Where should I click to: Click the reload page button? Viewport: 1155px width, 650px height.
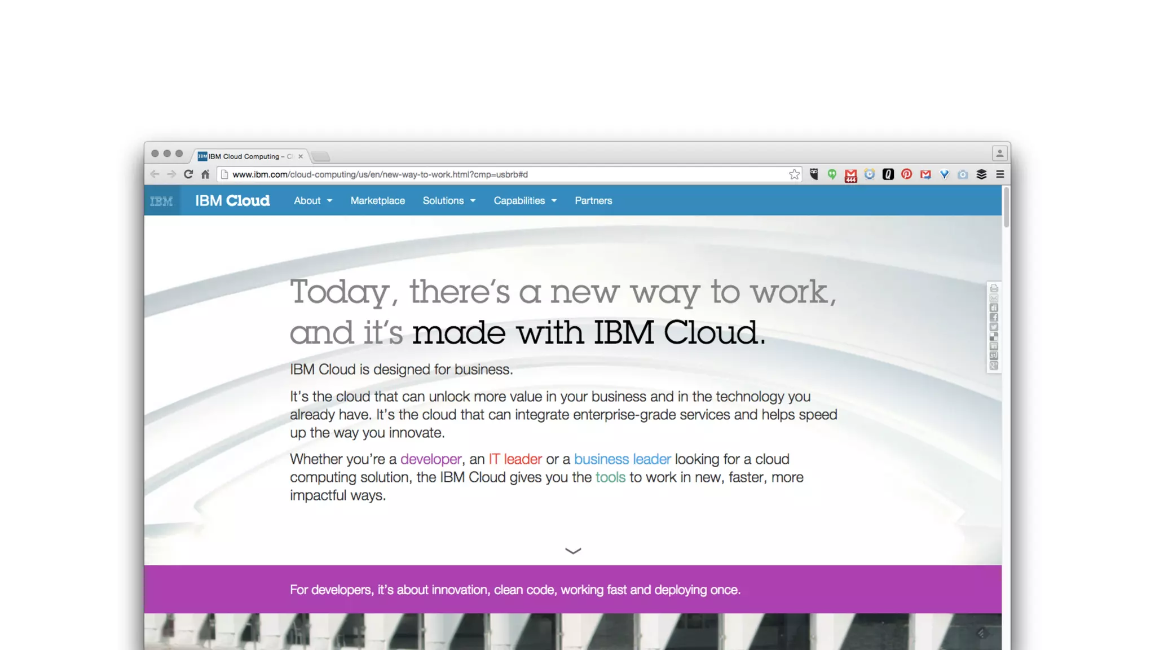click(x=188, y=174)
